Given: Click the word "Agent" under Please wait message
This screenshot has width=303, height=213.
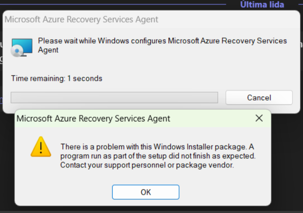Looking at the screenshot, I should point(48,50).
